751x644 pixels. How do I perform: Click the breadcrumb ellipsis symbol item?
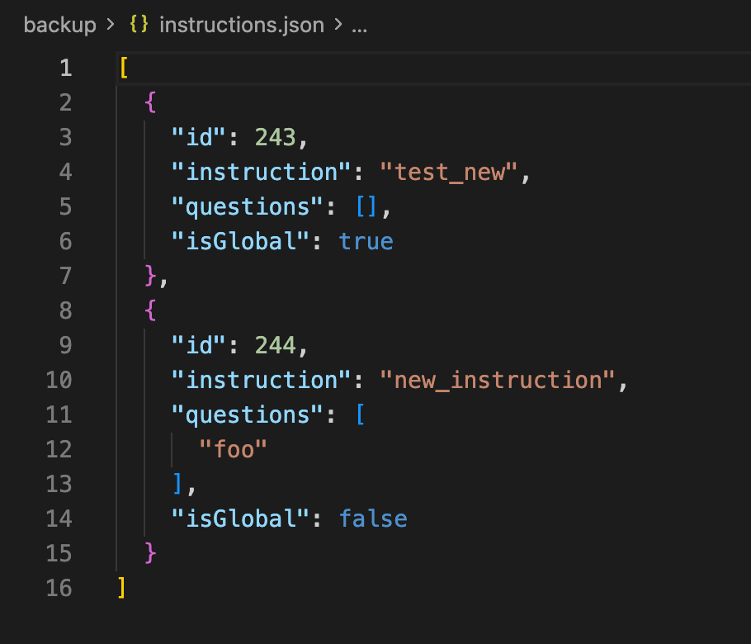[x=359, y=25]
